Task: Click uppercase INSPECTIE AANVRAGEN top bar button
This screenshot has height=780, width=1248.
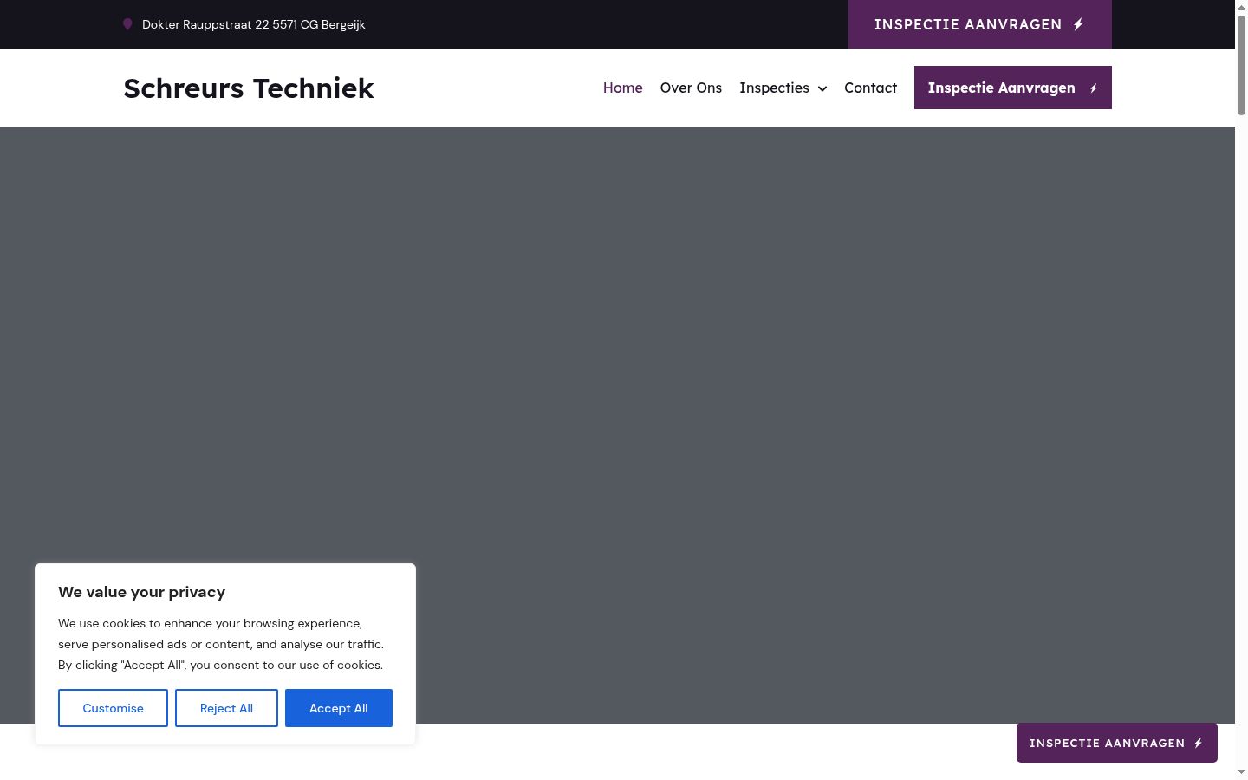Action: (x=980, y=24)
